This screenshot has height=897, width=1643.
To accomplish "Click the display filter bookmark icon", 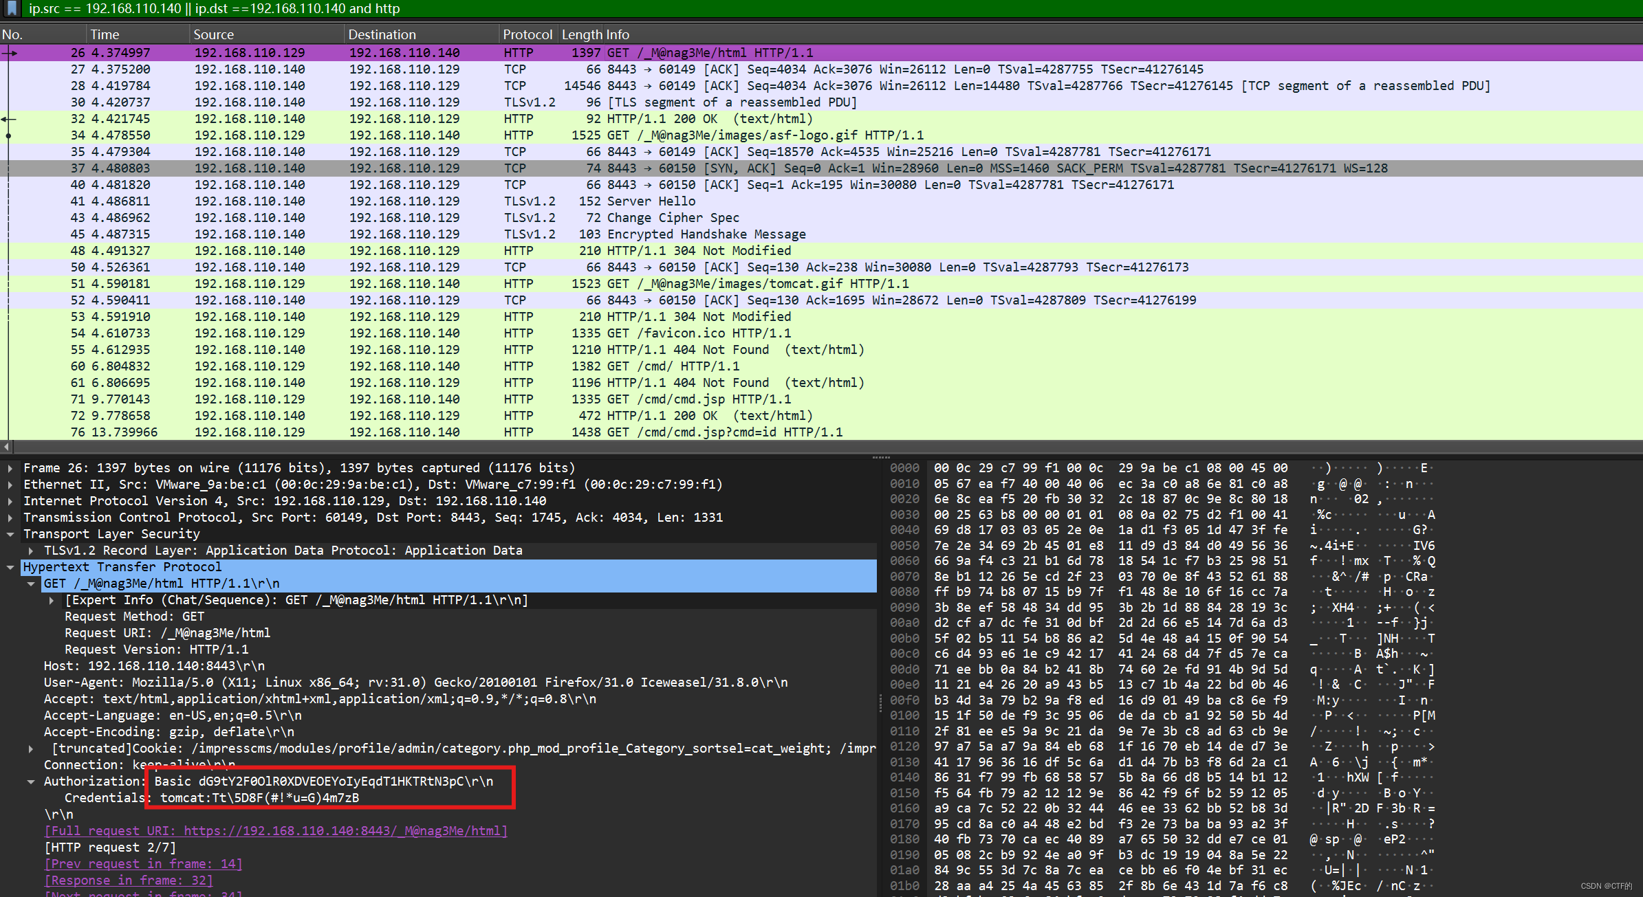I will tap(12, 8).
